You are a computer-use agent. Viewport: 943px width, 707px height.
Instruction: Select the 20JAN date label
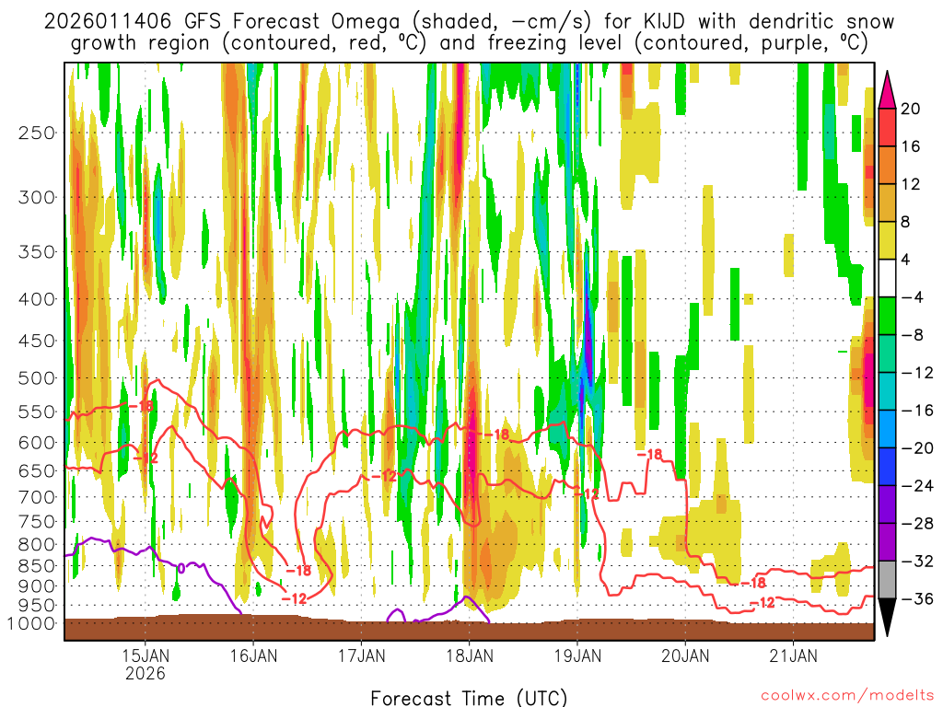[685, 655]
